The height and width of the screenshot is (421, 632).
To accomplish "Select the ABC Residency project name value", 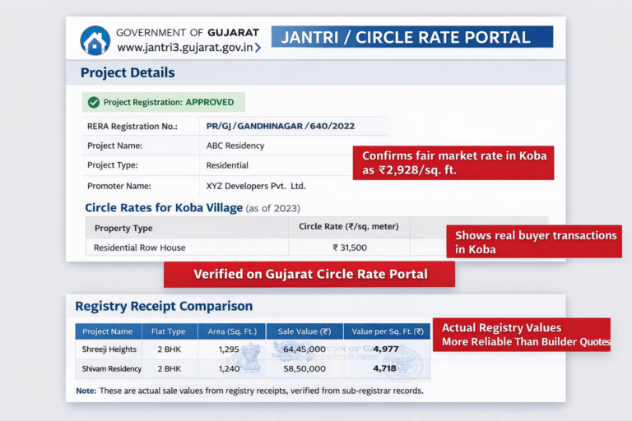I will point(235,146).
